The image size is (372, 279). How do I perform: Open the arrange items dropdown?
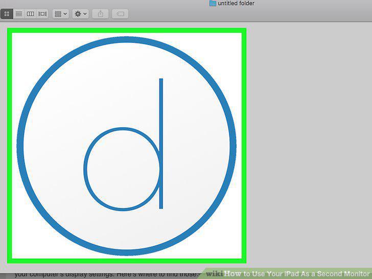pyautogui.click(x=61, y=14)
